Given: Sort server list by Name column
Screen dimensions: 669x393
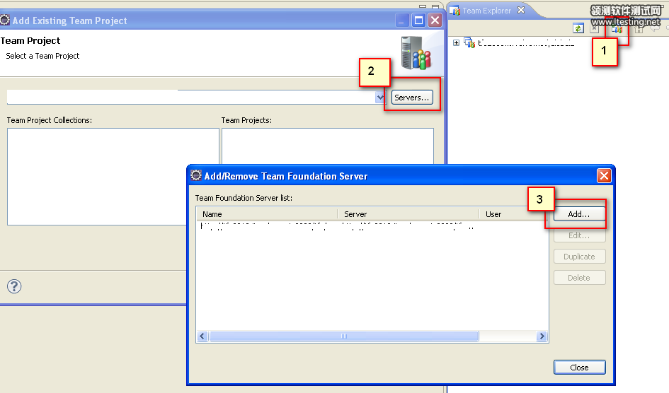Looking at the screenshot, I should (x=268, y=214).
